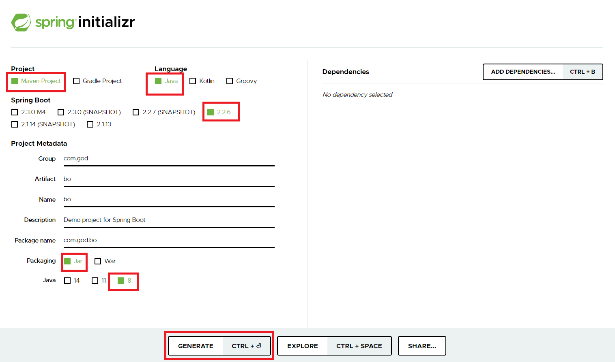Choose Kotlin as the language
The image size is (615, 362).
(202, 81)
